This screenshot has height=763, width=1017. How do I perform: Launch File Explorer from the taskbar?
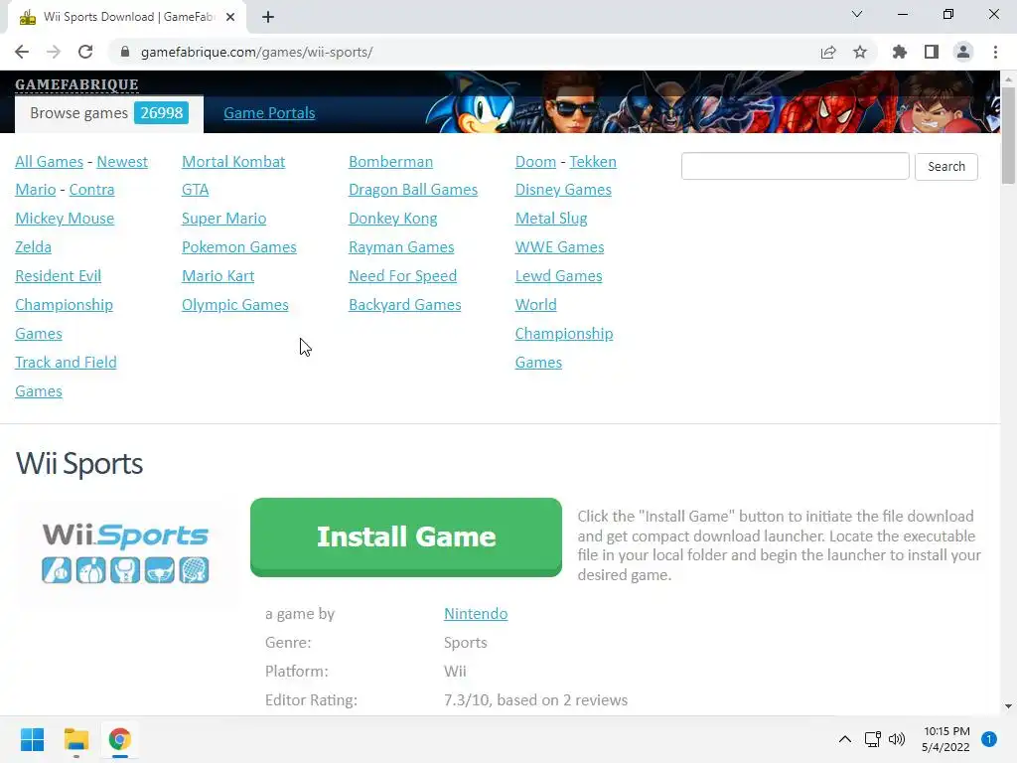(x=76, y=739)
